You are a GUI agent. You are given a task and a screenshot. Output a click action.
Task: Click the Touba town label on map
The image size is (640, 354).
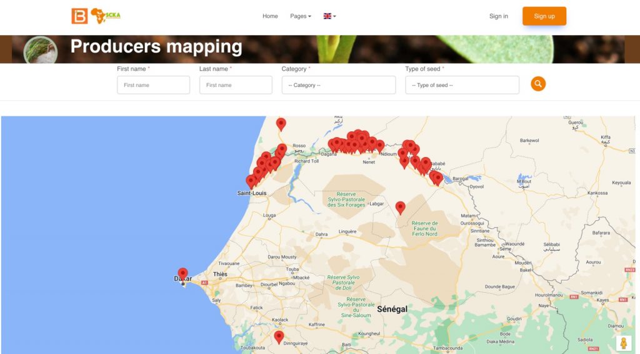click(x=292, y=270)
